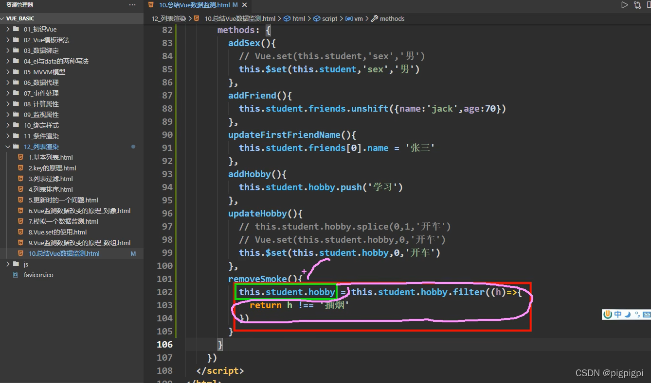
Task: Place cursor on updateFirstFriendName method name
Action: tap(285, 134)
